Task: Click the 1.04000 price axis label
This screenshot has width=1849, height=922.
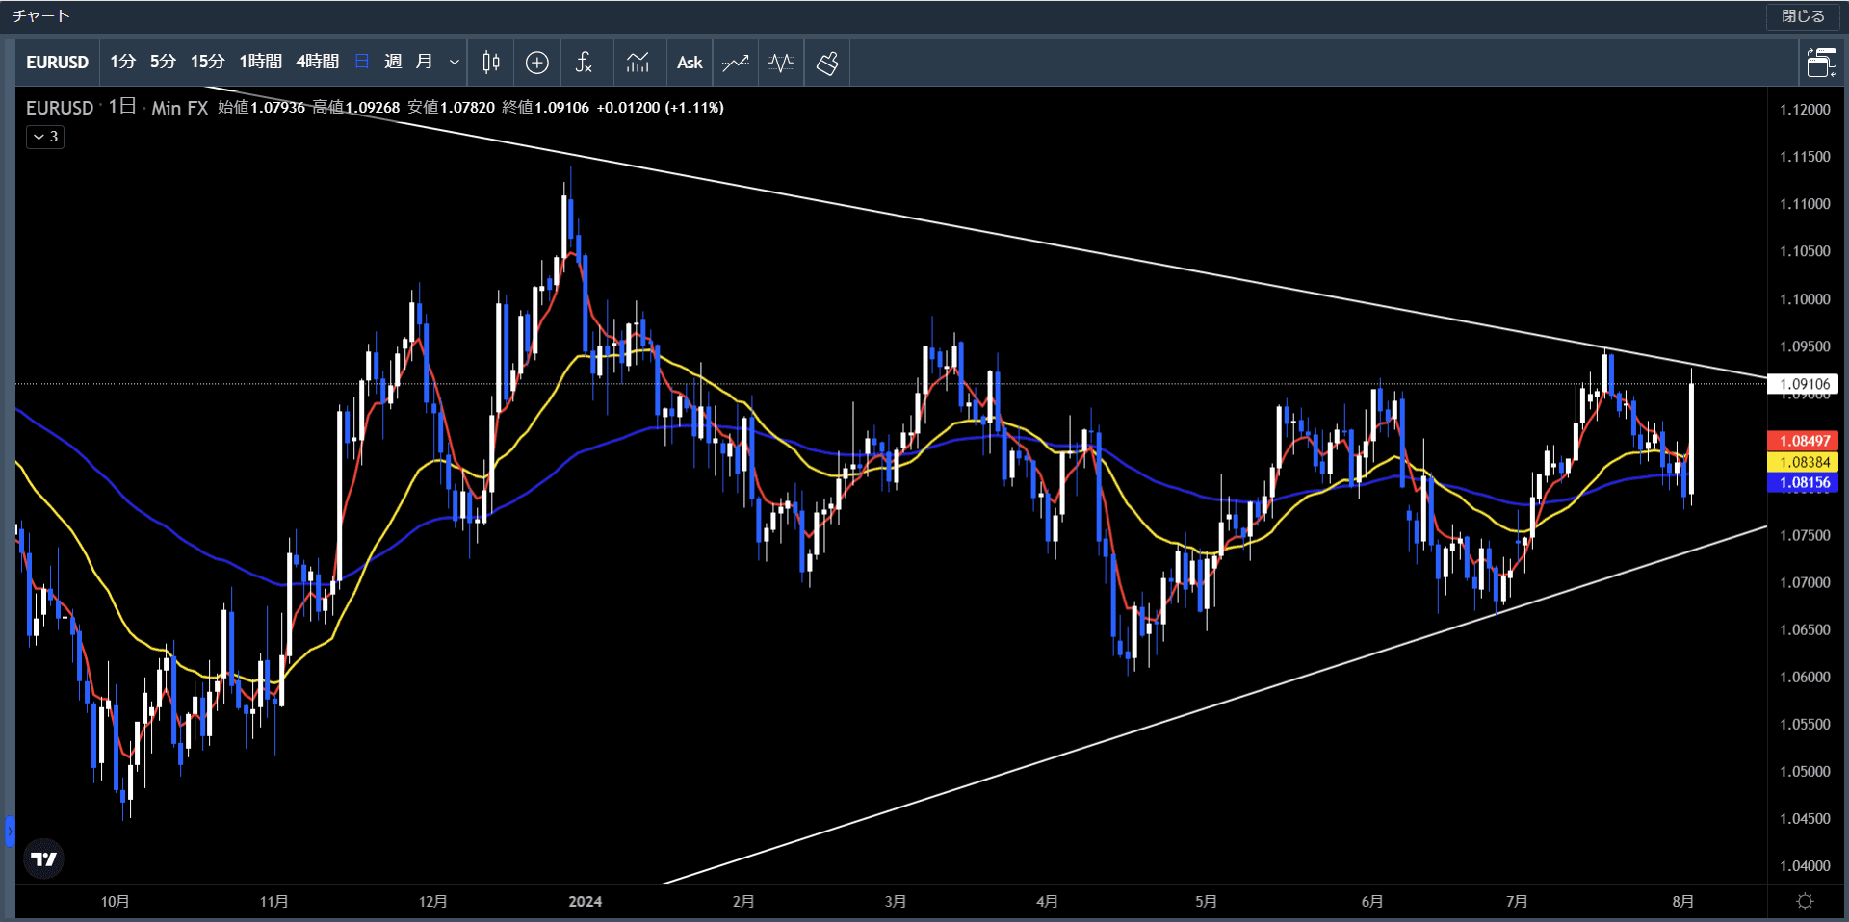Action: [x=1805, y=866]
